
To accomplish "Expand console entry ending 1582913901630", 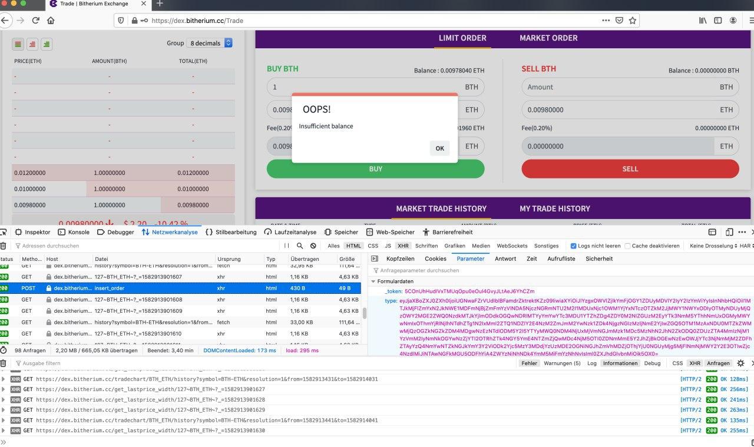I will tap(4, 431).
